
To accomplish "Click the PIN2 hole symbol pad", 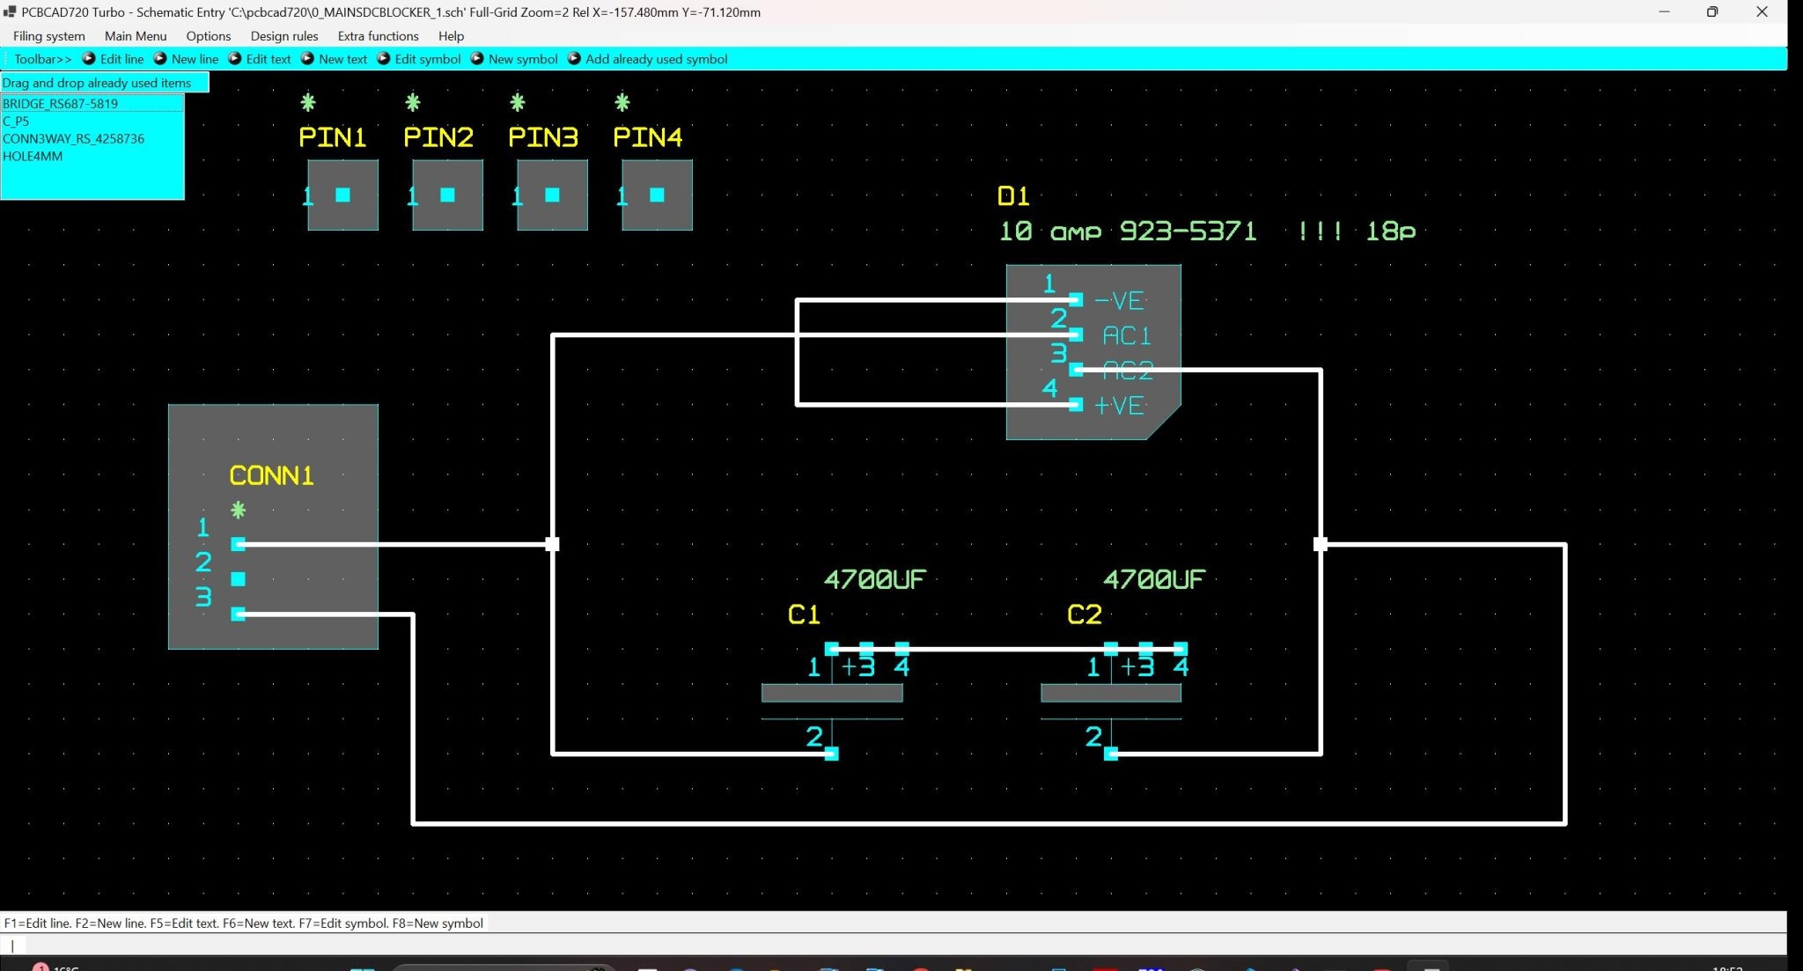I will (447, 195).
